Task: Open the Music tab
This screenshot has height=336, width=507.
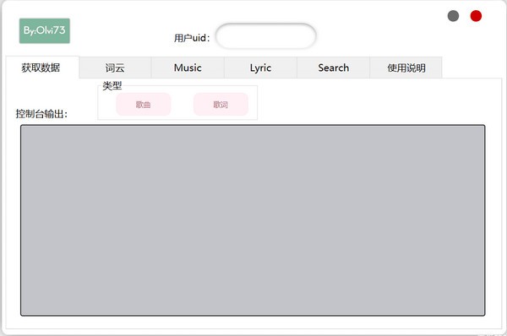Action: click(x=188, y=68)
